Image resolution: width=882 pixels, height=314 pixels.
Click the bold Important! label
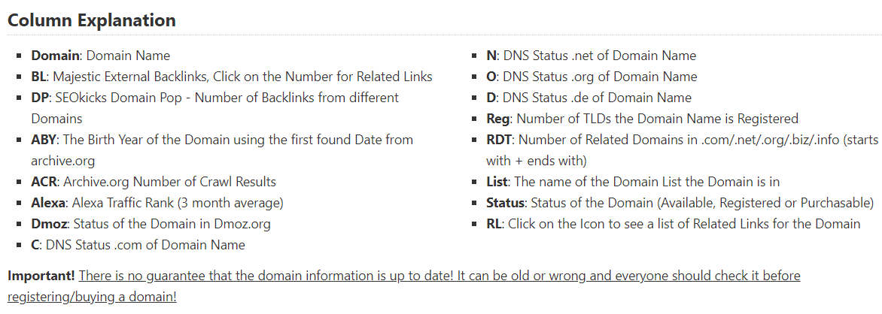pos(41,276)
